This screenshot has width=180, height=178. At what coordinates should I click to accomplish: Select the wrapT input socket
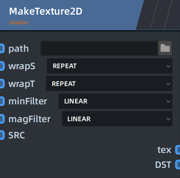2,84
